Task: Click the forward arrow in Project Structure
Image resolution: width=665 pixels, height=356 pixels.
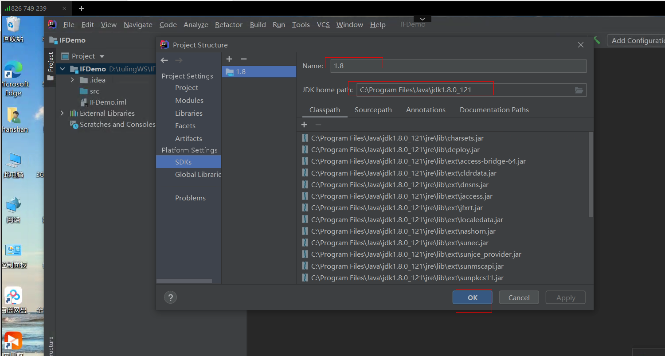Action: point(179,60)
